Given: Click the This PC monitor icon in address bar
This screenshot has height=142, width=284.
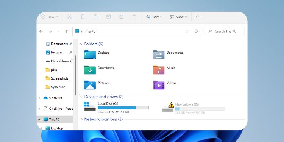Looking at the screenshot, I should [x=77, y=31].
